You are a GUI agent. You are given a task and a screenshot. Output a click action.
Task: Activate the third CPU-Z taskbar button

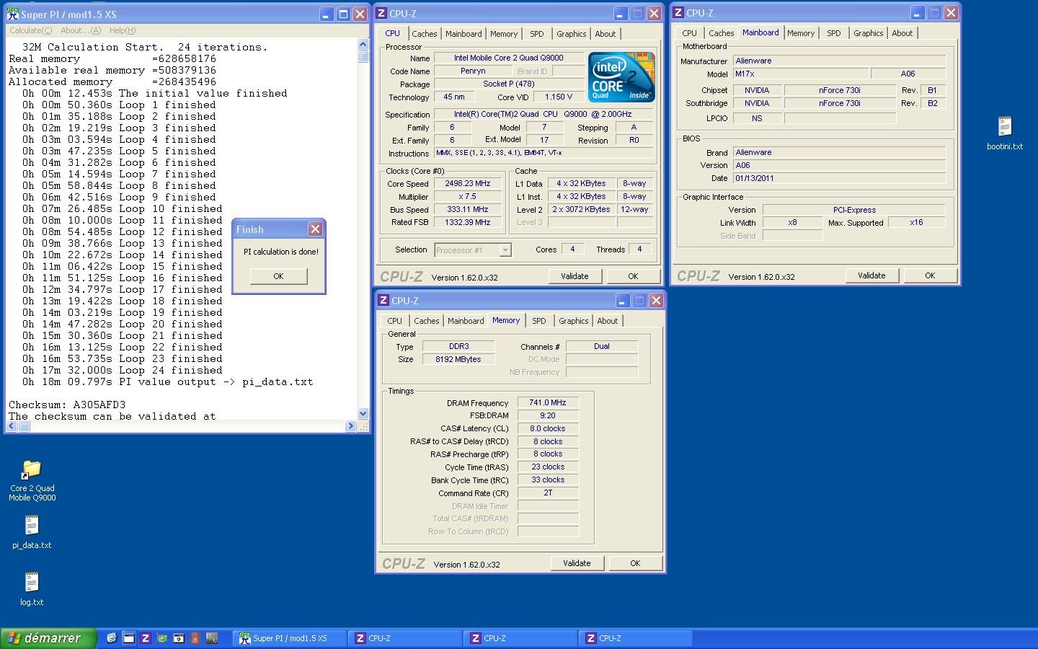[x=635, y=638]
